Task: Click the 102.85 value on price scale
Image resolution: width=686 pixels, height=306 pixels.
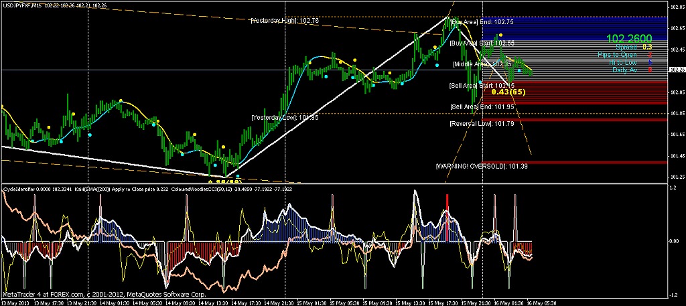Action: coord(677,7)
